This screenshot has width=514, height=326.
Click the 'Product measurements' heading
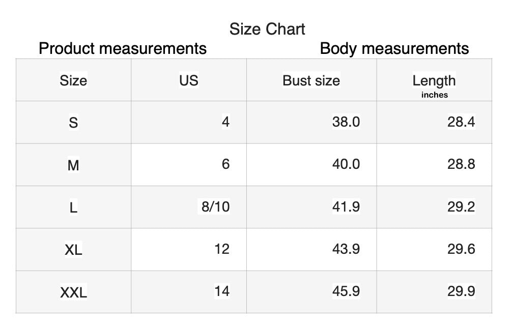click(x=123, y=48)
